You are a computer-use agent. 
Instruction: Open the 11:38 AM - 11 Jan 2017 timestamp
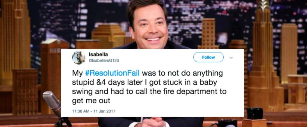[x=94, y=111]
